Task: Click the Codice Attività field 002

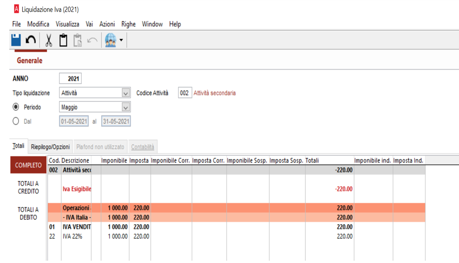Action: (x=185, y=93)
